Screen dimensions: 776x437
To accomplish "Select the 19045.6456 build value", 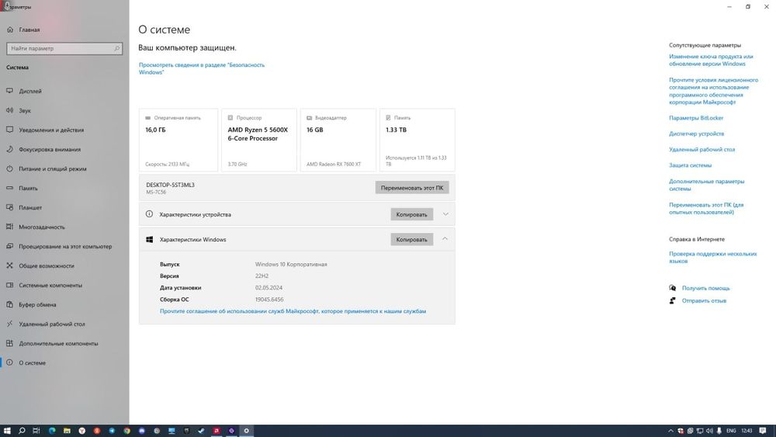I will pos(269,300).
